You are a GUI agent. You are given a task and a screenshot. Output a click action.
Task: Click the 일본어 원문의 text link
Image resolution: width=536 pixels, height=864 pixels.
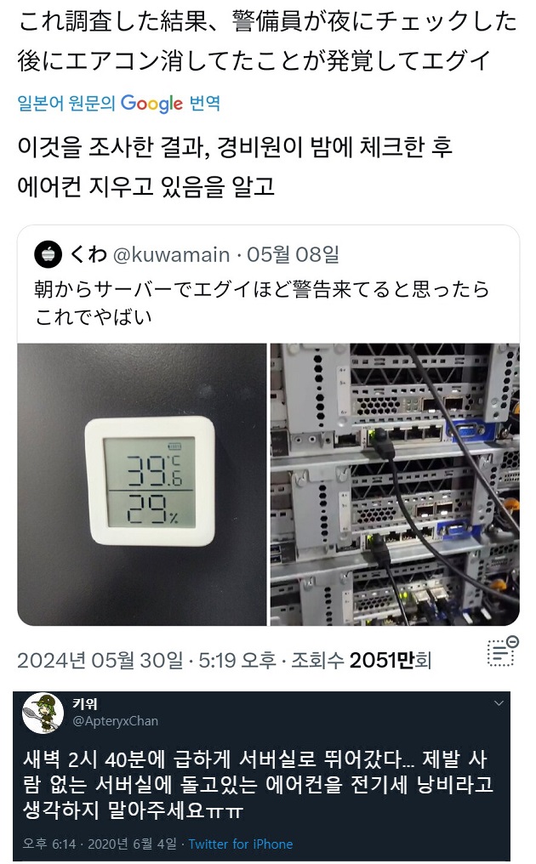click(66, 103)
